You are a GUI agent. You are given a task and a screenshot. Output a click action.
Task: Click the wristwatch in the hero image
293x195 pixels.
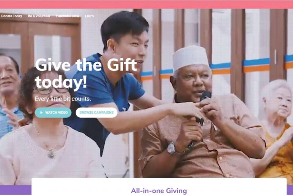[x=171, y=148]
